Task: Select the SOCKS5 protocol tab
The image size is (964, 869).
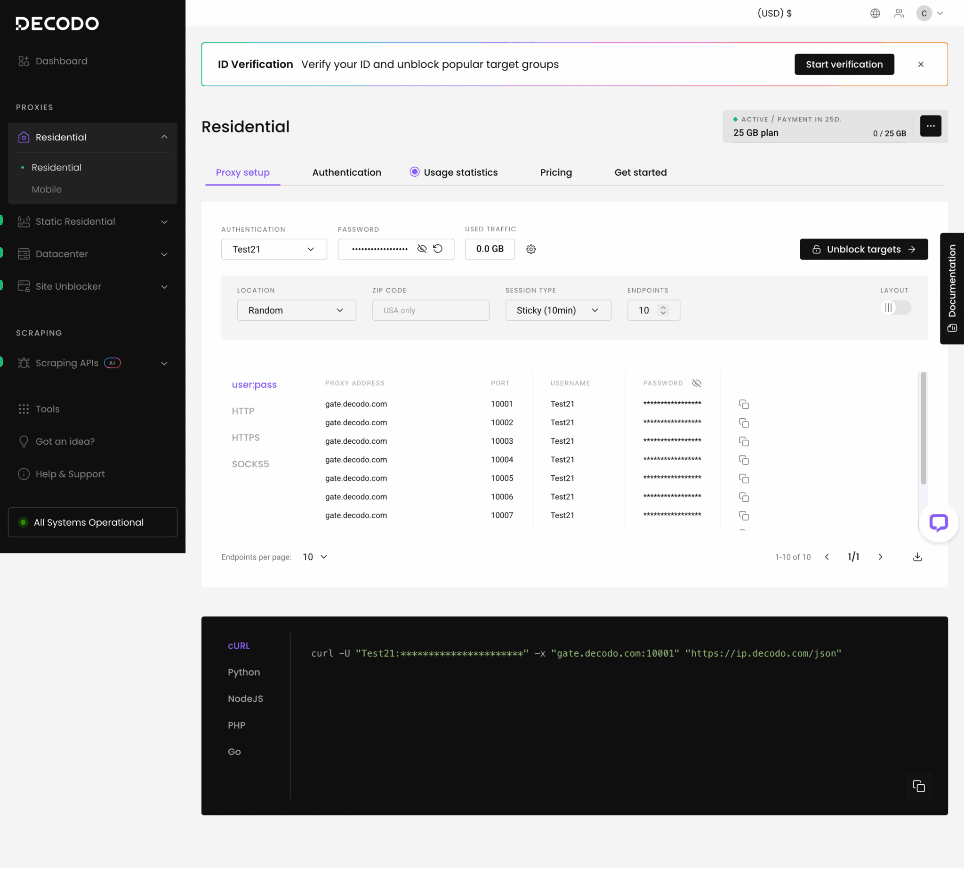Action: click(x=250, y=464)
